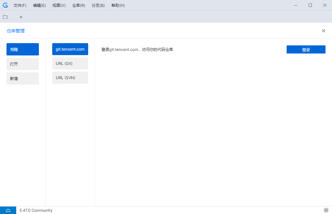The width and height of the screenshot is (332, 214).
Task: Choose git.tencent.com as clone source
Action: point(70,49)
